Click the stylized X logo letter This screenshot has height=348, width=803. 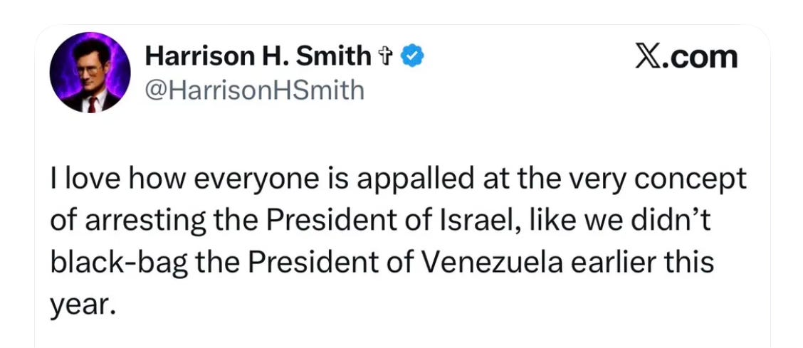[647, 56]
